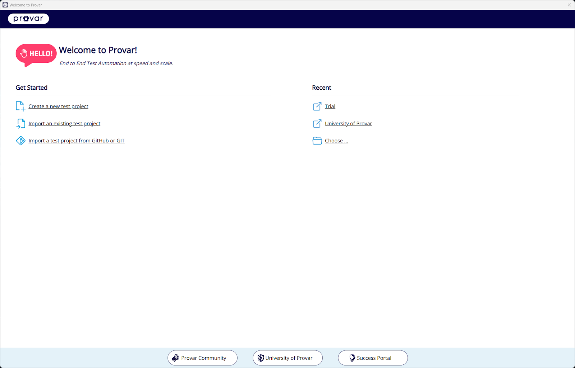Click the Get Started section heading
The width and height of the screenshot is (575, 368).
32,88
